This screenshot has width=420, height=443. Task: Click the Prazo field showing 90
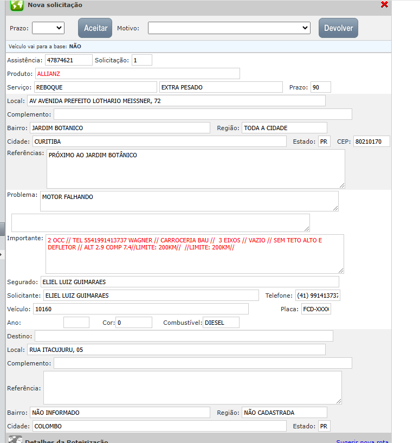click(x=321, y=87)
